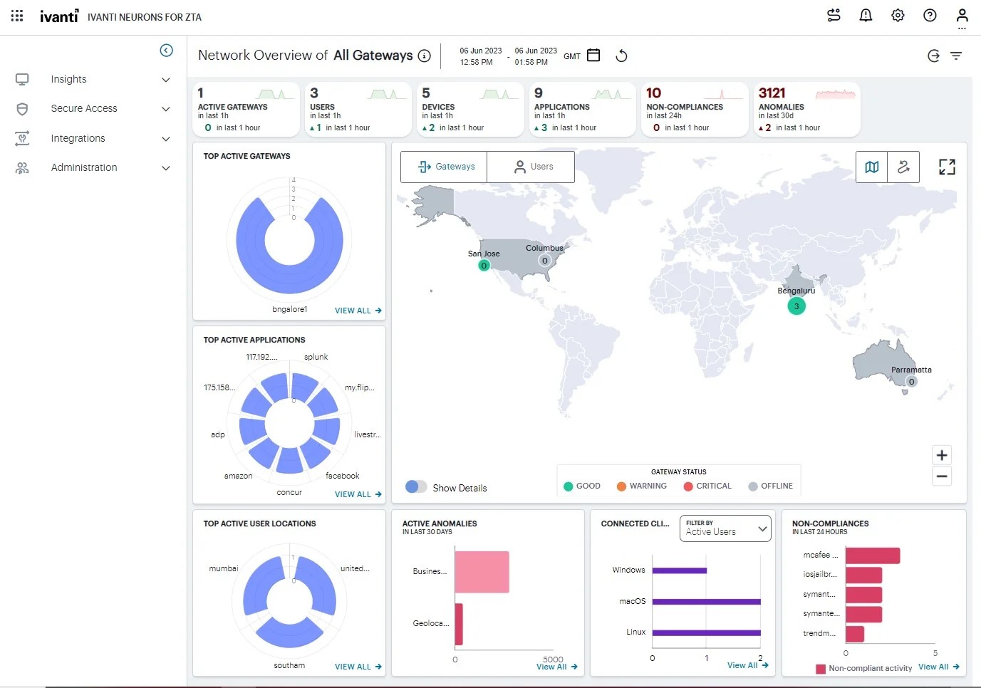Expand the map to fullscreen
This screenshot has height=688, width=981.
point(947,167)
